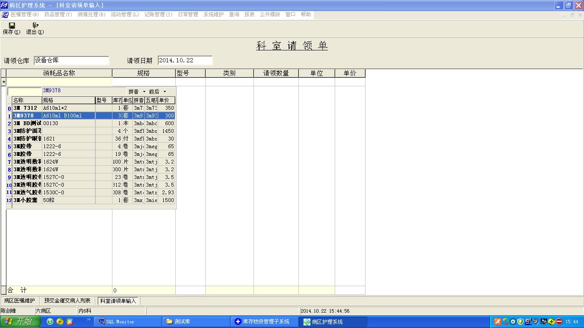
Task: Open the 系统维护 menu
Action: [214, 15]
